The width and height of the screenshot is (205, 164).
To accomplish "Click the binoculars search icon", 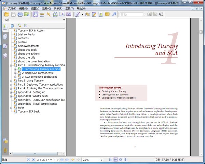I will click(55, 14).
